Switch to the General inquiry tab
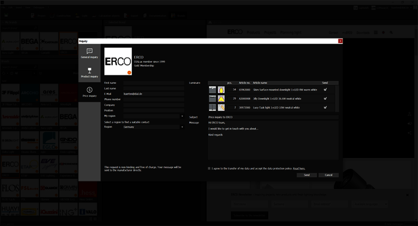The image size is (418, 226). [89, 53]
